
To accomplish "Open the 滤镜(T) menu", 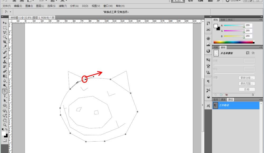I will pyautogui.click(x=63, y=6).
